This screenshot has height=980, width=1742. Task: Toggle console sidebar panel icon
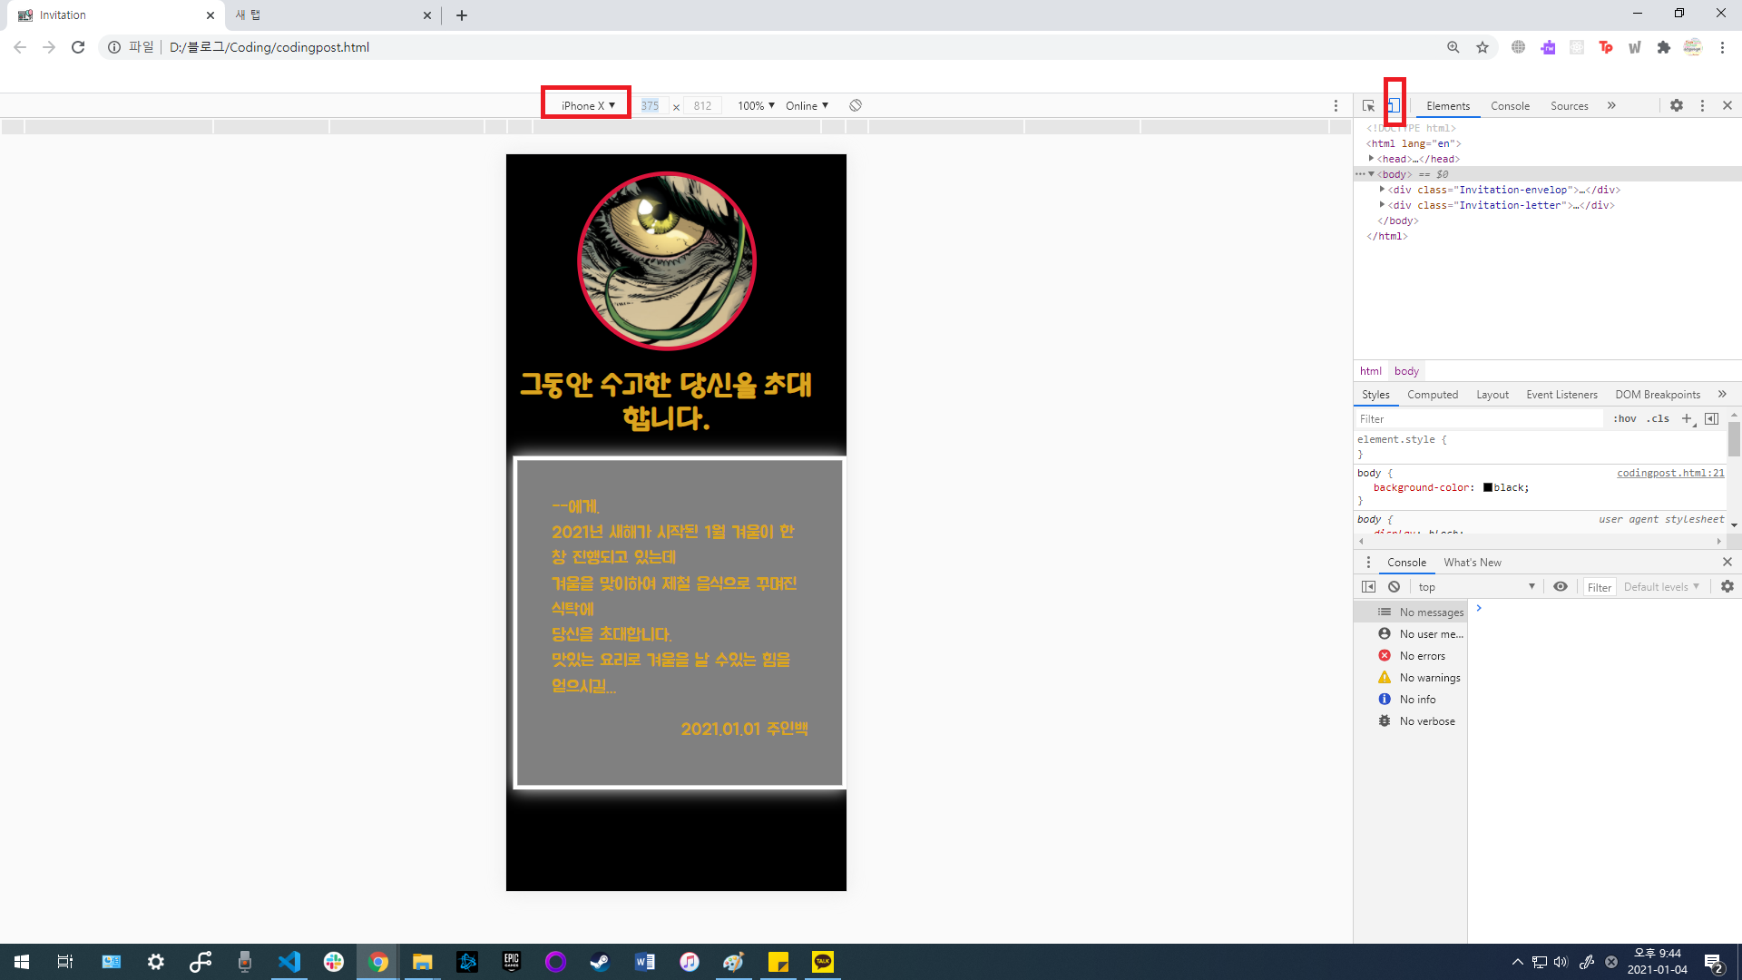click(x=1369, y=587)
